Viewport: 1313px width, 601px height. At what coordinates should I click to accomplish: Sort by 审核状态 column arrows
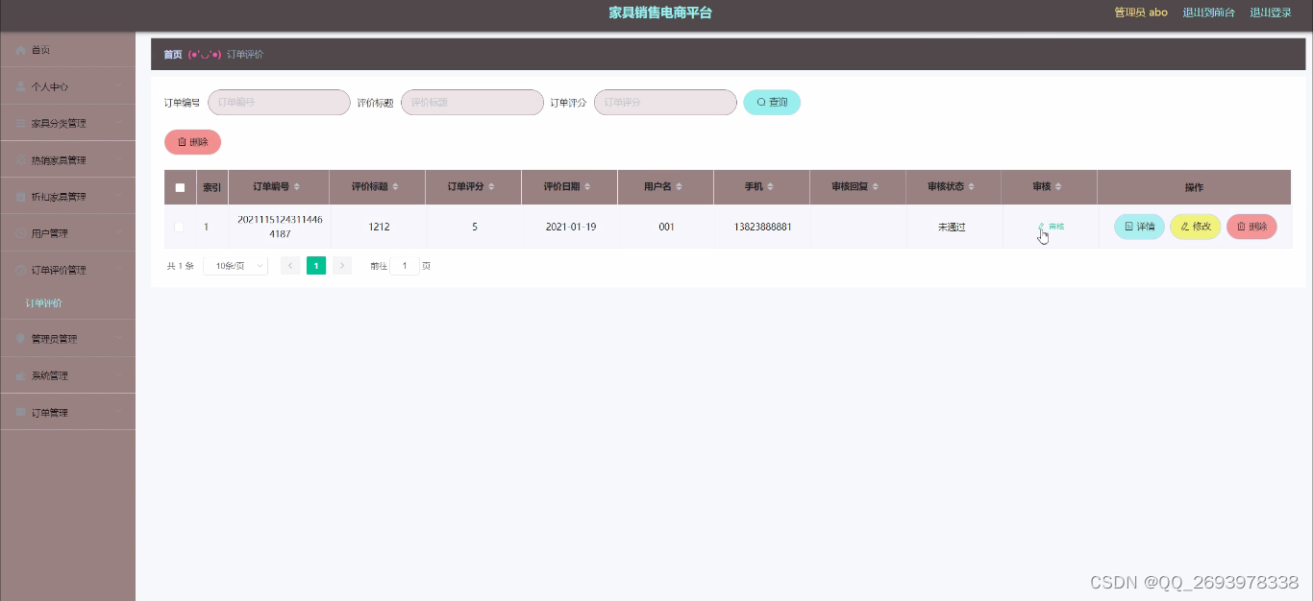pos(972,187)
